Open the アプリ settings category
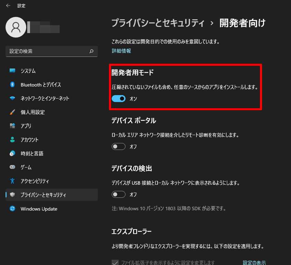 (26, 126)
